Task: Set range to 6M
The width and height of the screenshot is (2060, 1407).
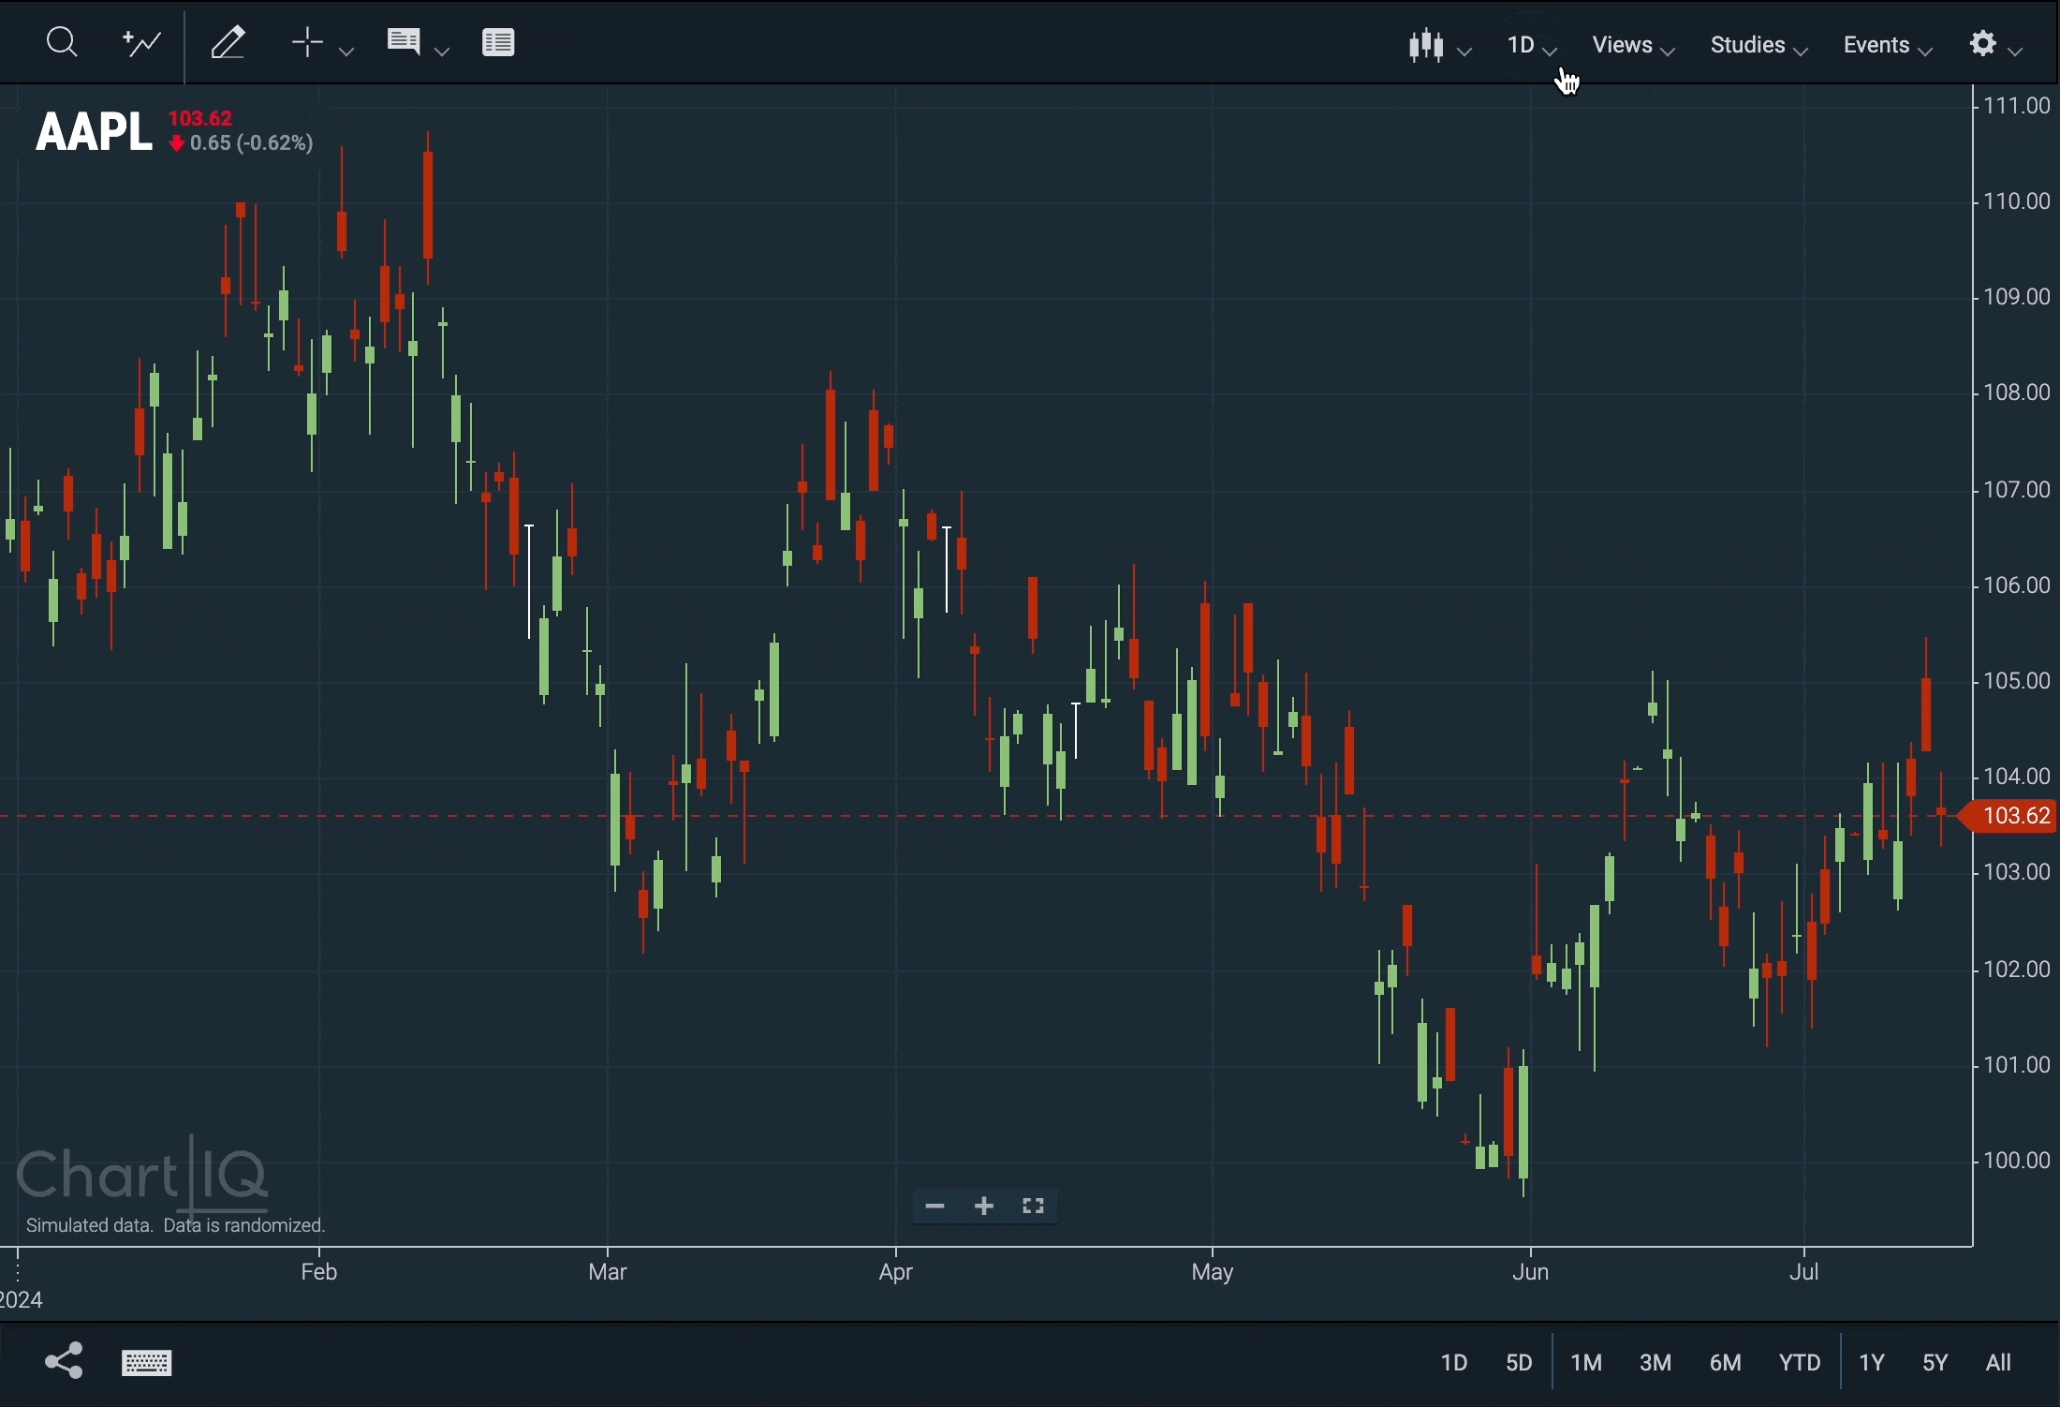Action: coord(1726,1363)
